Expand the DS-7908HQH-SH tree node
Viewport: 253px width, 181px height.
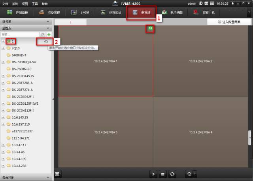[x=4, y=62]
